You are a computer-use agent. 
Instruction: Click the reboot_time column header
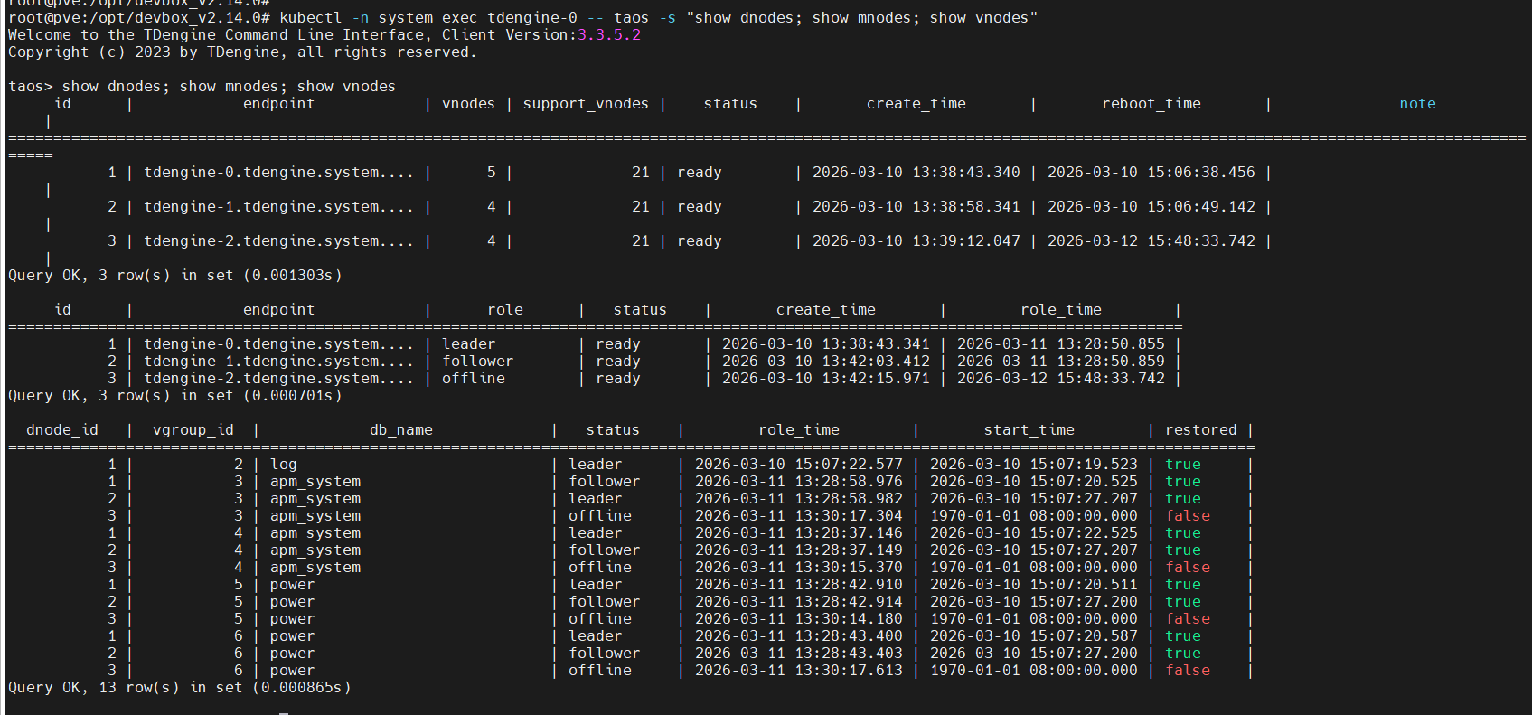(x=1151, y=104)
